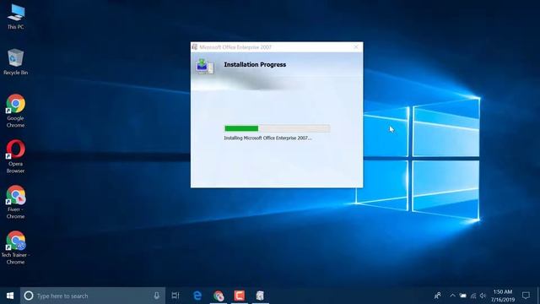Open This PC desktop icon
Image resolution: width=540 pixels, height=304 pixels.
coord(15,16)
